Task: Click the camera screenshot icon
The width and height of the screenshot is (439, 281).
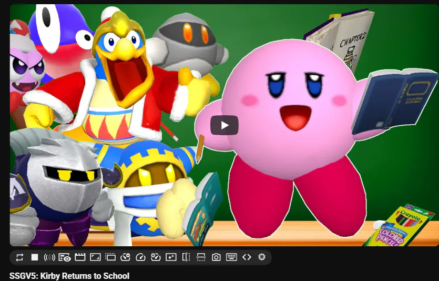Action: click(216, 257)
